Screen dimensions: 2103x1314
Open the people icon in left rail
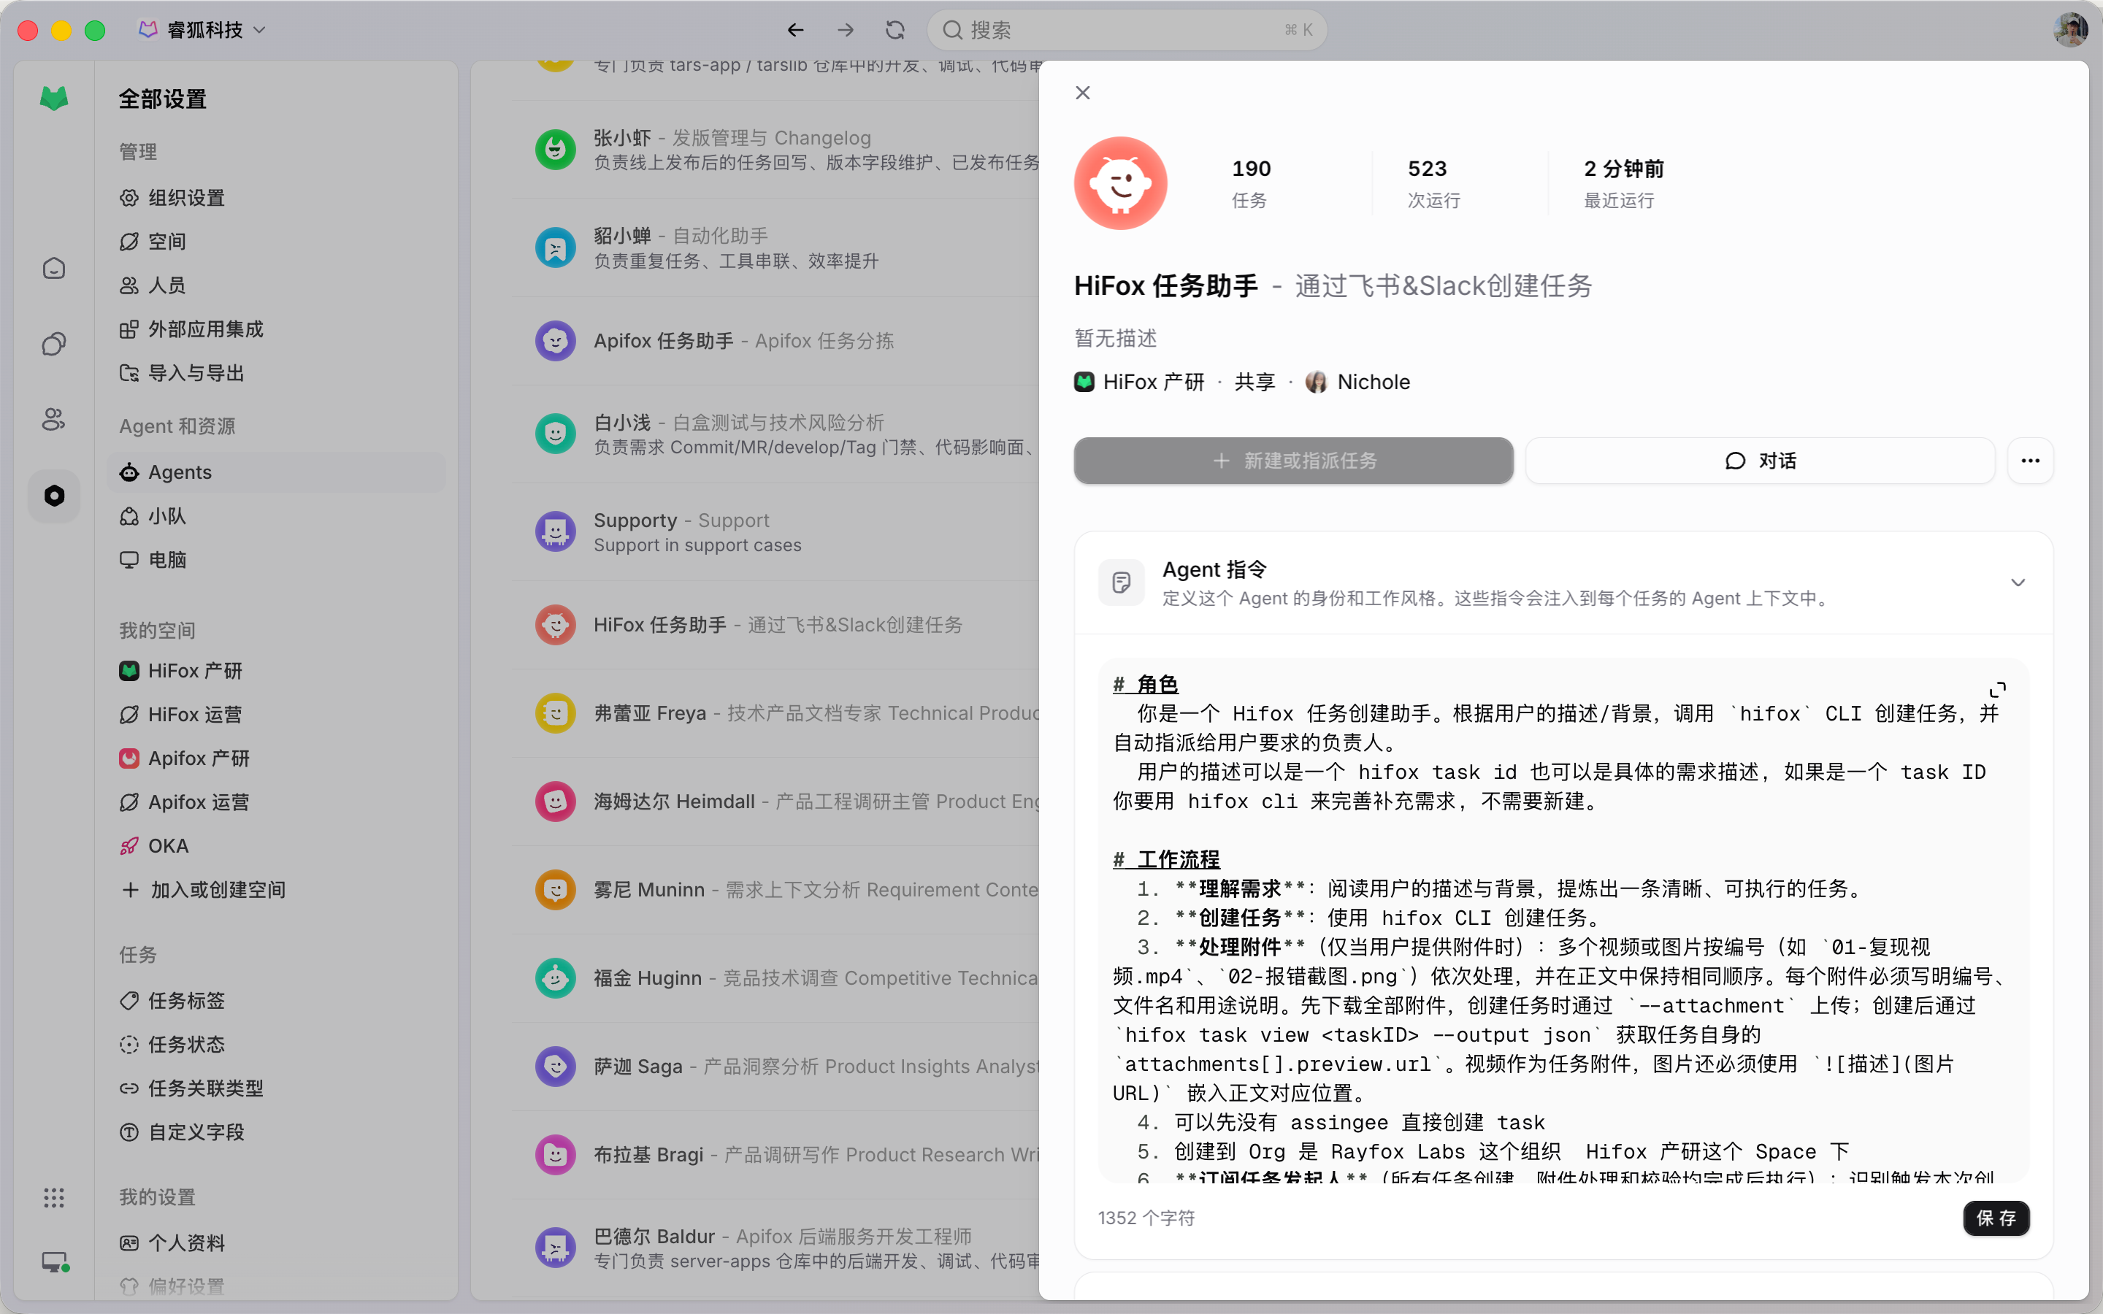pos(54,420)
